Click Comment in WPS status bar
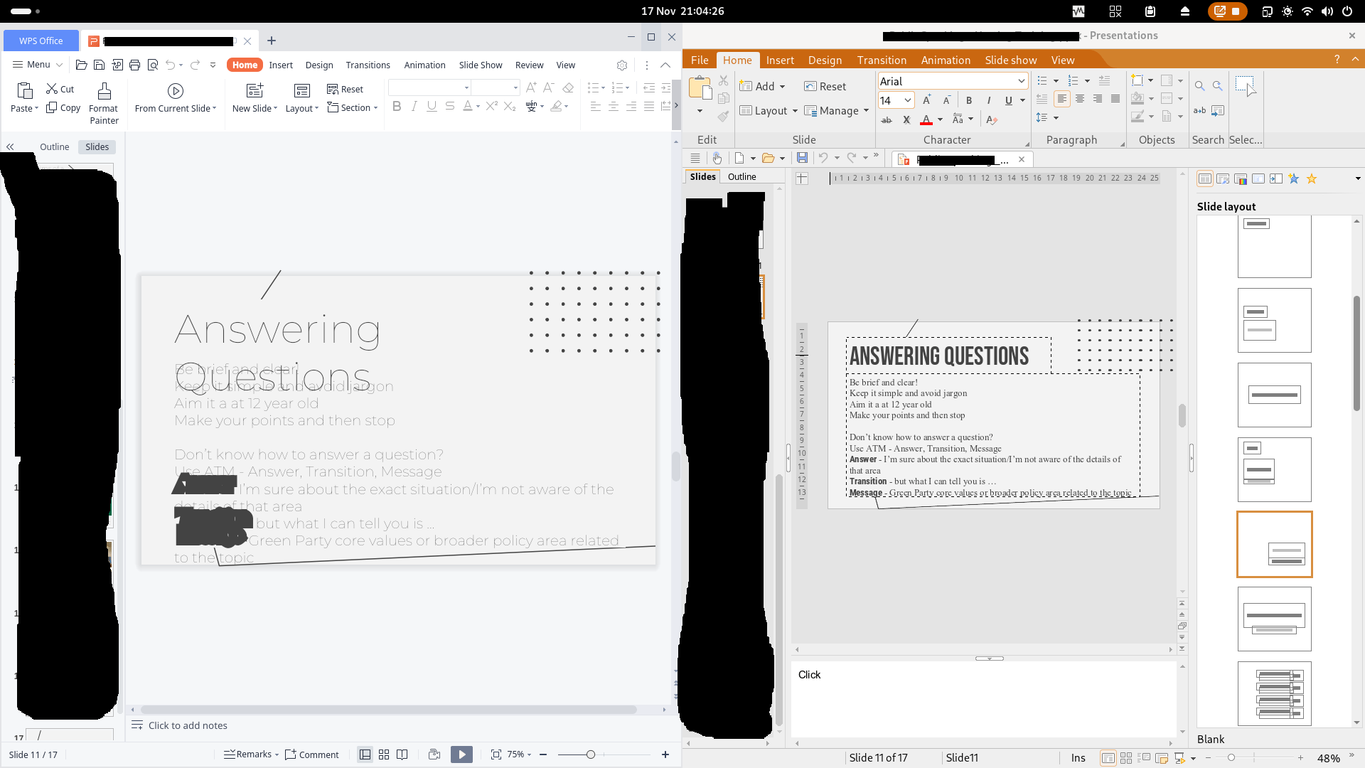Viewport: 1365px width, 768px height. (x=312, y=754)
